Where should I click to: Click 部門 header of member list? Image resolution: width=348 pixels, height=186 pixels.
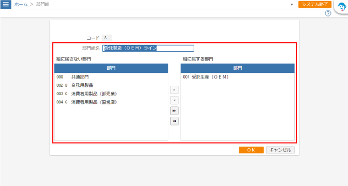pyautogui.click(x=238, y=68)
